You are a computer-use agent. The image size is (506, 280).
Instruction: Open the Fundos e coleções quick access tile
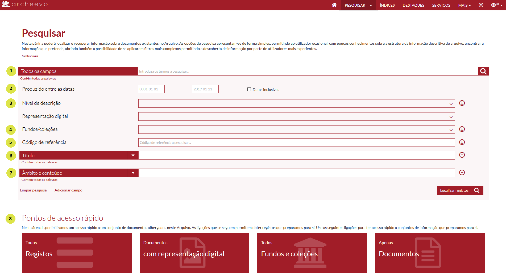click(x=312, y=253)
